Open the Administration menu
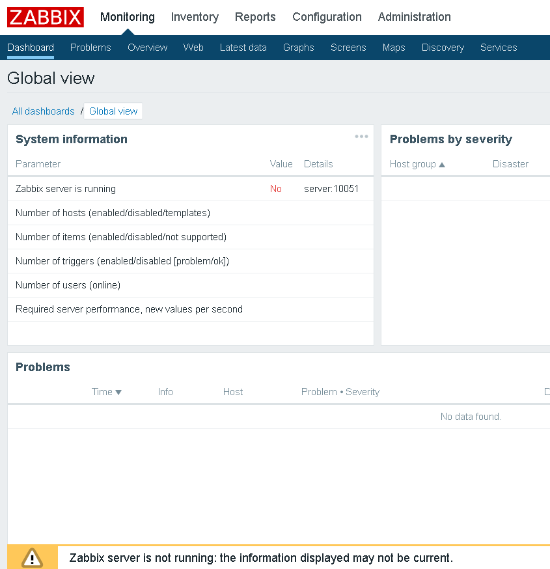 click(x=414, y=17)
